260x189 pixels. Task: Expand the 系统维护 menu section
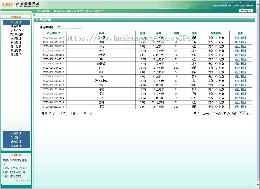(x=16, y=138)
